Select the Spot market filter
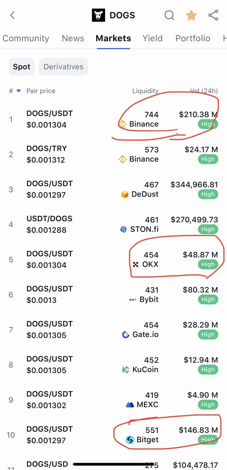Image resolution: width=227 pixels, height=470 pixels. click(22, 67)
